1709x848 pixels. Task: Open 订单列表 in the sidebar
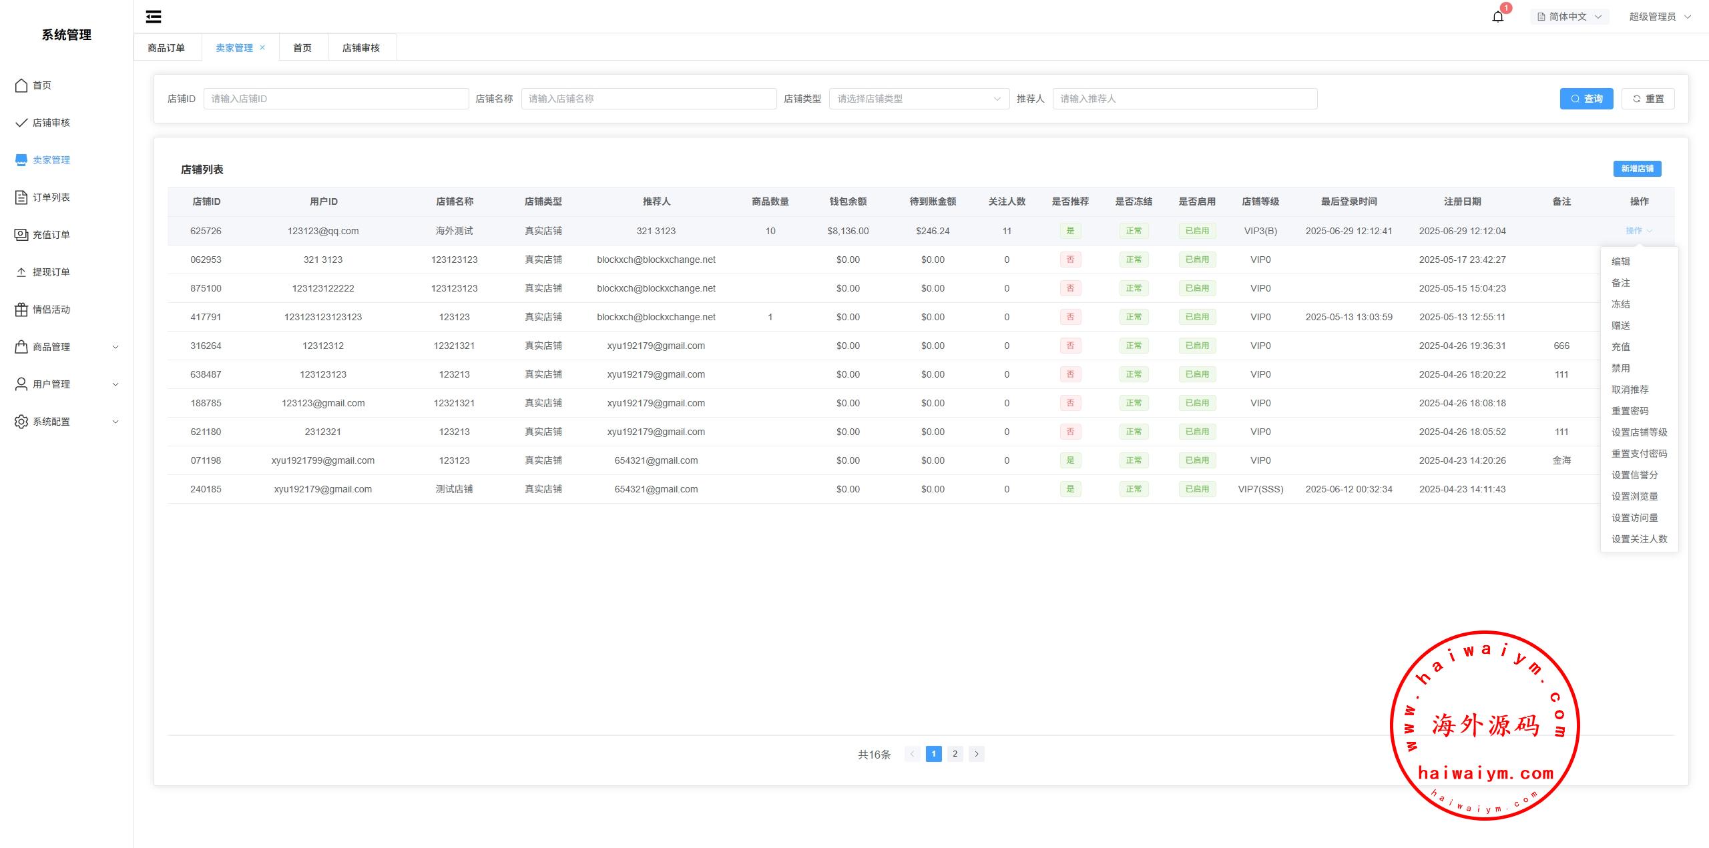click(51, 197)
